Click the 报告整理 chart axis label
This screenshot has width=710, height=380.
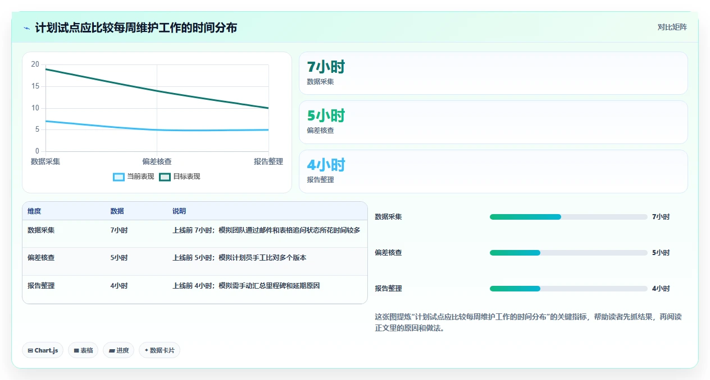click(x=268, y=161)
